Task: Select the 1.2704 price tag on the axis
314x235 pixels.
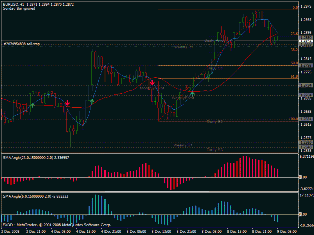Action: point(306,95)
